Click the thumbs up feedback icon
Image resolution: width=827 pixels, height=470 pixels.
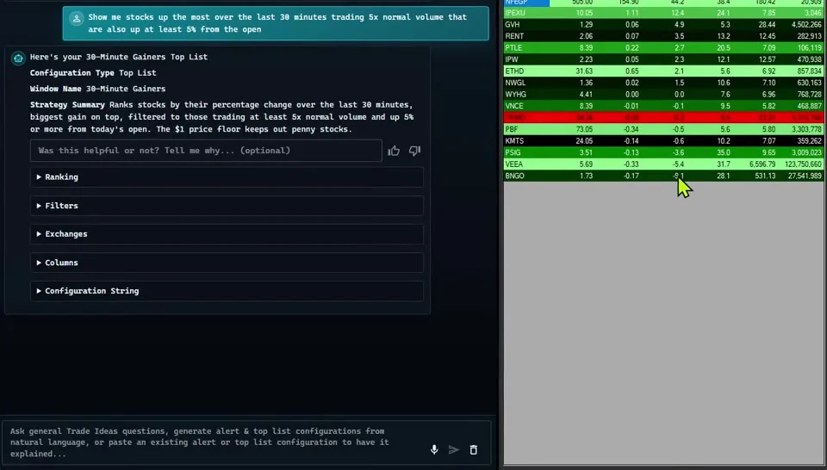tap(394, 152)
